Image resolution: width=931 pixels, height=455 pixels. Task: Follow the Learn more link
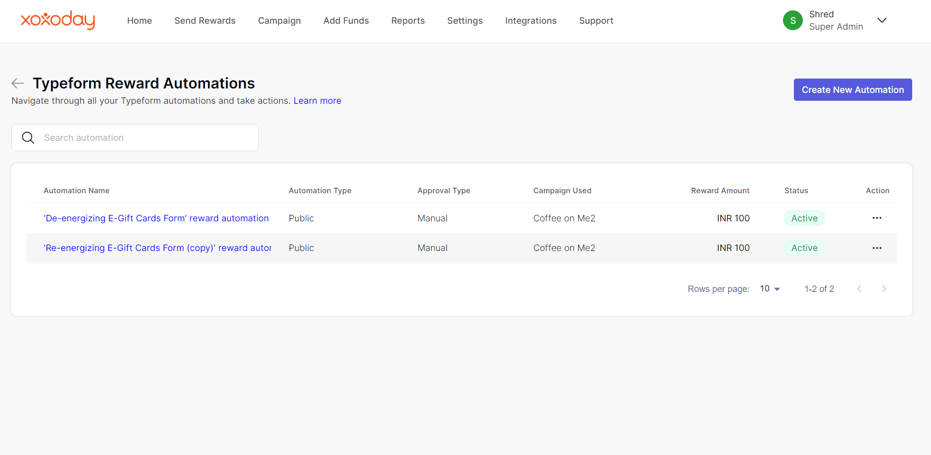[317, 101]
